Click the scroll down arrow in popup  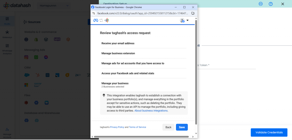pos(196,133)
